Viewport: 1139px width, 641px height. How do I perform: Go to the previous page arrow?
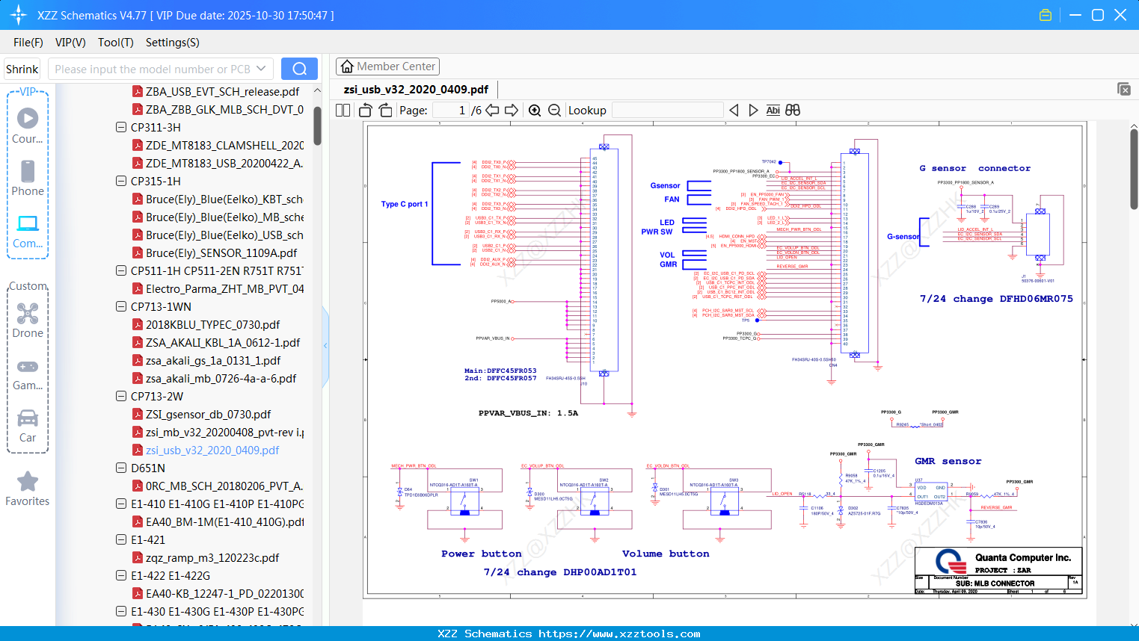click(x=492, y=110)
